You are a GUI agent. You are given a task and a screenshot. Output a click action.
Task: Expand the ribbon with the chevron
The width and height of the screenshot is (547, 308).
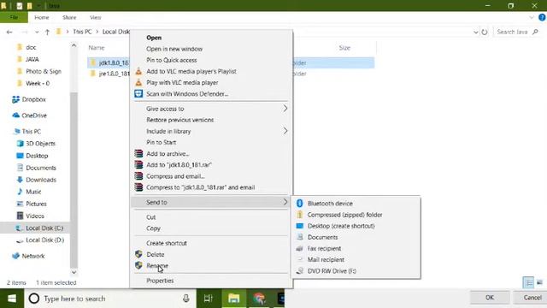(532, 17)
